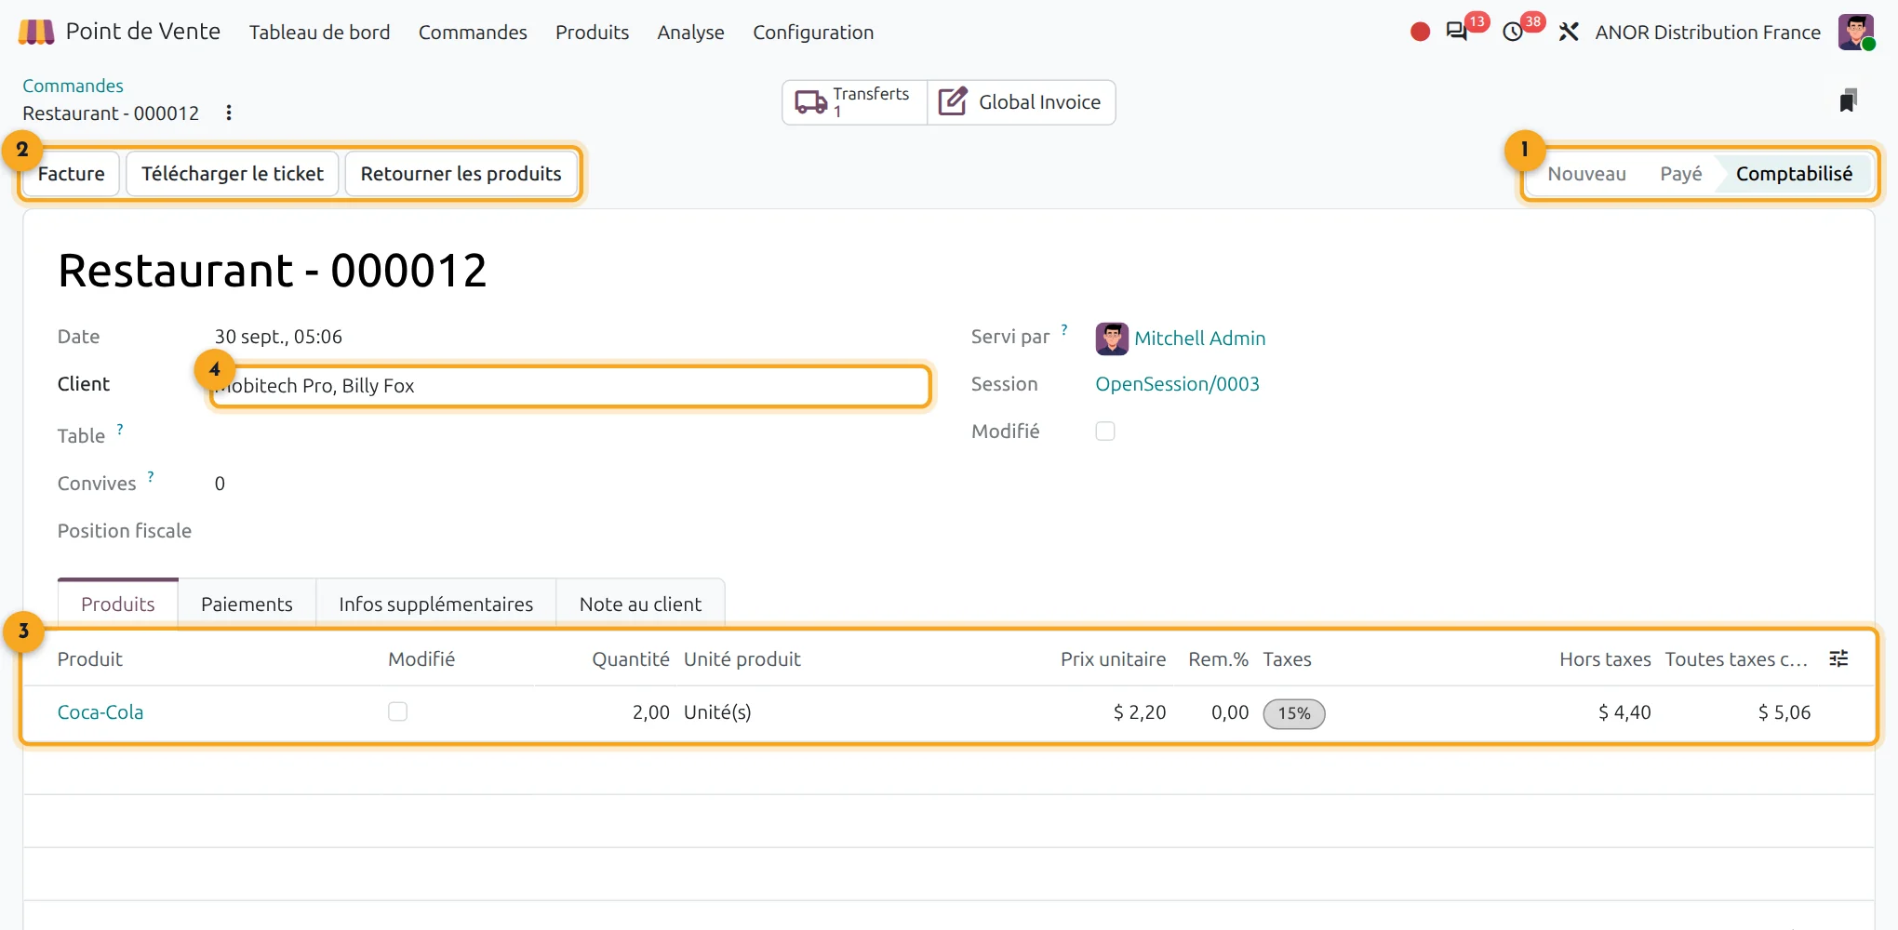Open the debug tools wrench icon

pos(1569,33)
